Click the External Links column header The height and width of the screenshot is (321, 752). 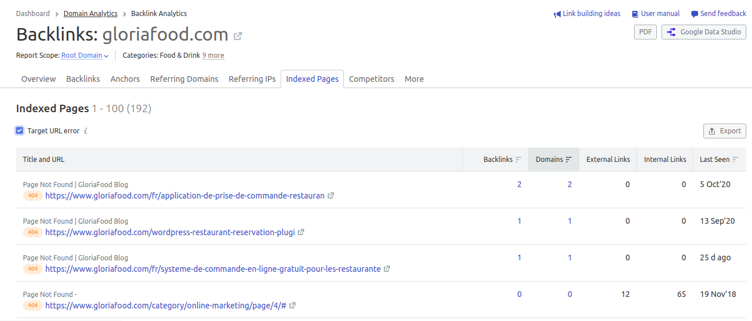pos(608,160)
